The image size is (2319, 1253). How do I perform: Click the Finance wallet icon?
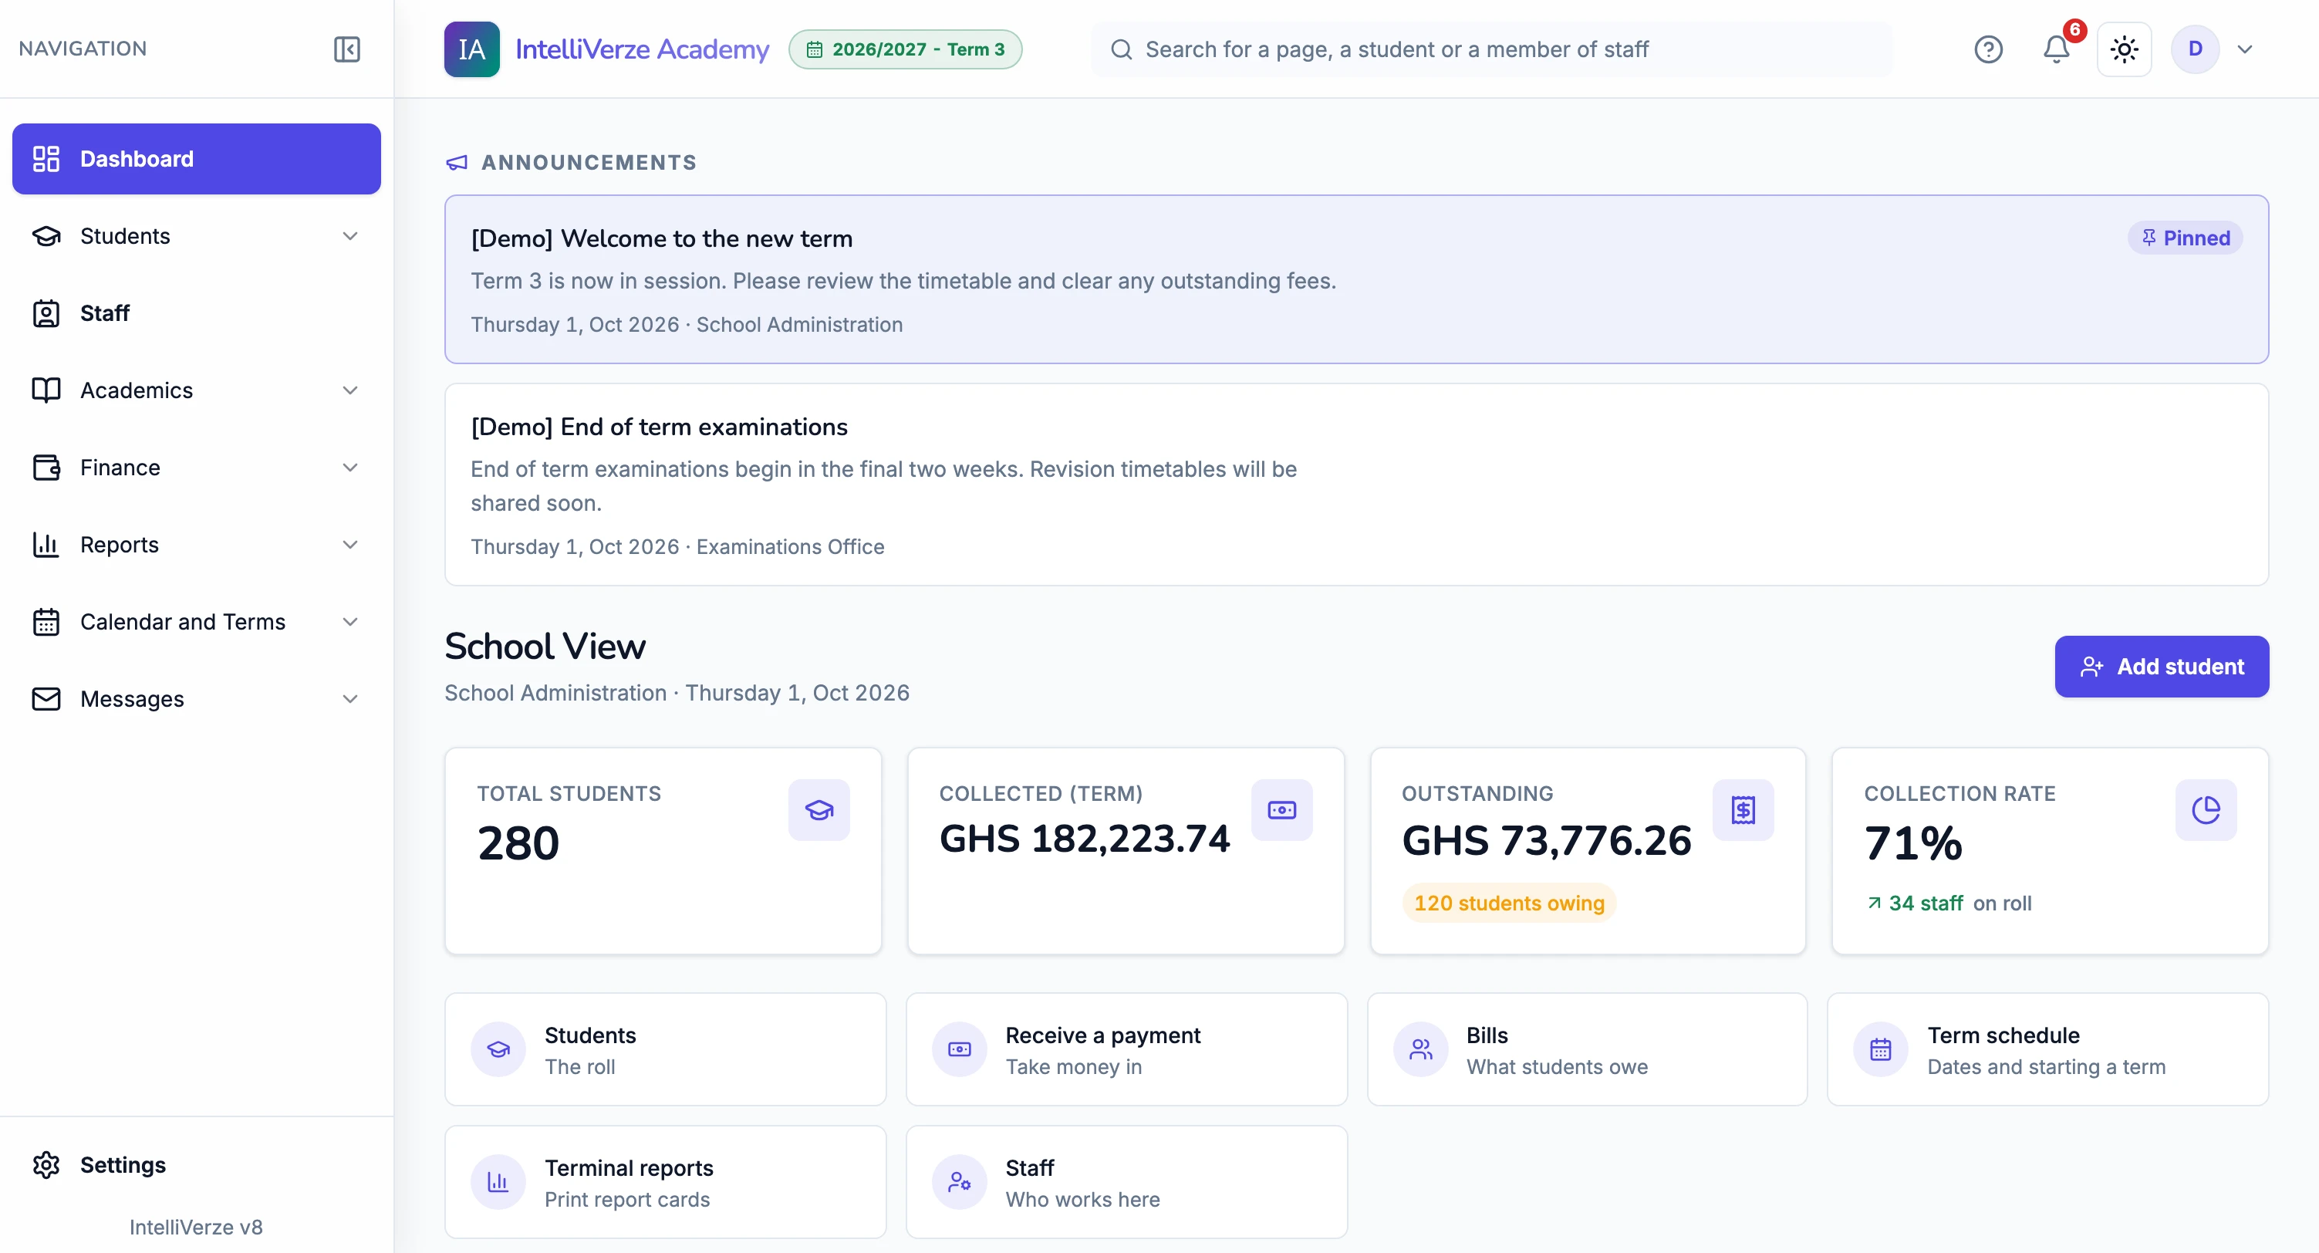tap(46, 468)
